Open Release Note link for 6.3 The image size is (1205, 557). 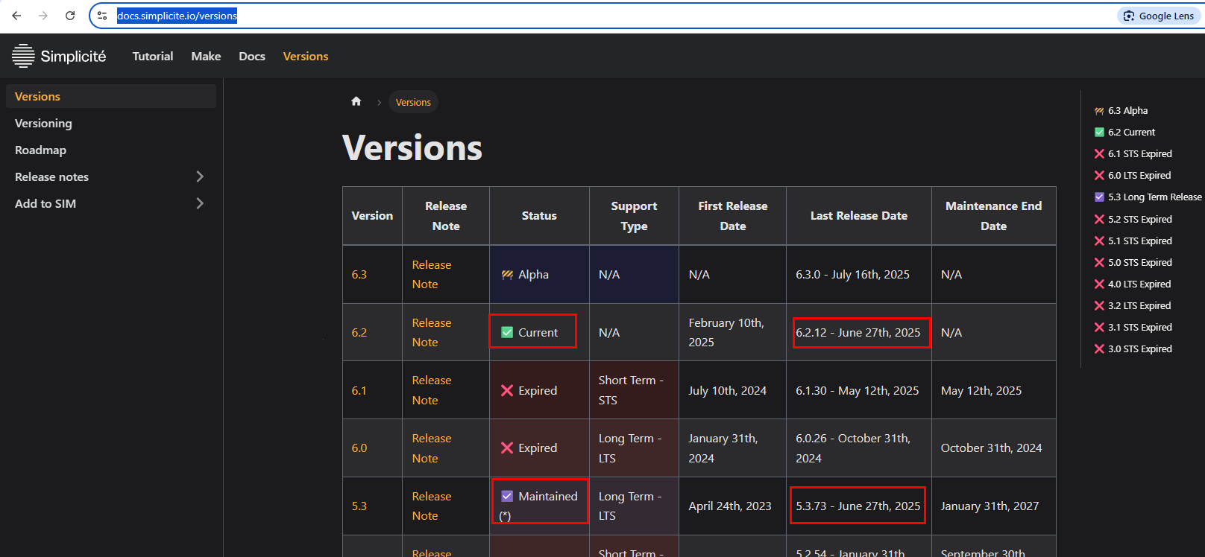tap(432, 274)
